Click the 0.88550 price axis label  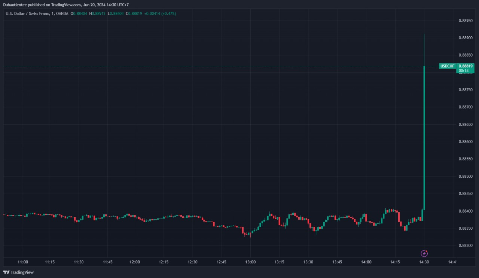[x=466, y=159]
